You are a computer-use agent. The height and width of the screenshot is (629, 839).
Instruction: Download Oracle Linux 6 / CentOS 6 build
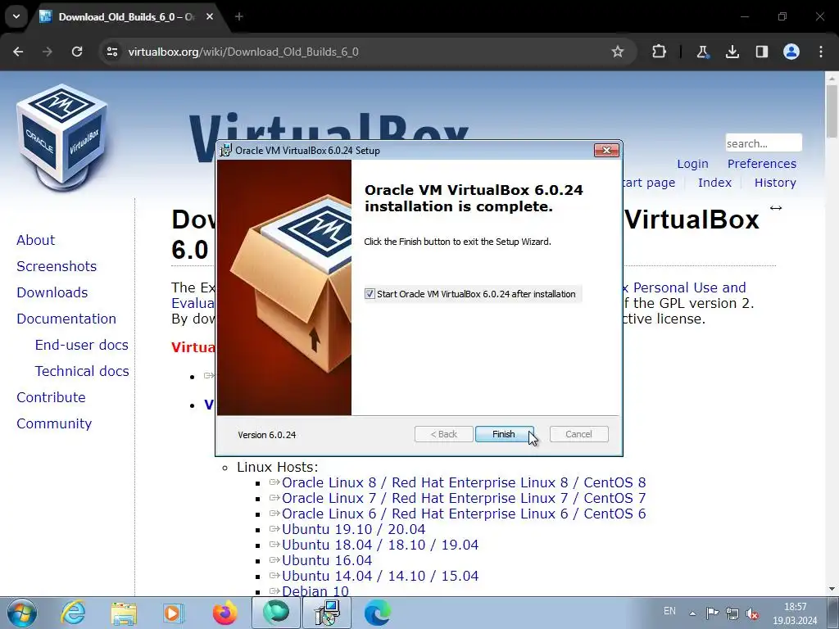pos(464,514)
